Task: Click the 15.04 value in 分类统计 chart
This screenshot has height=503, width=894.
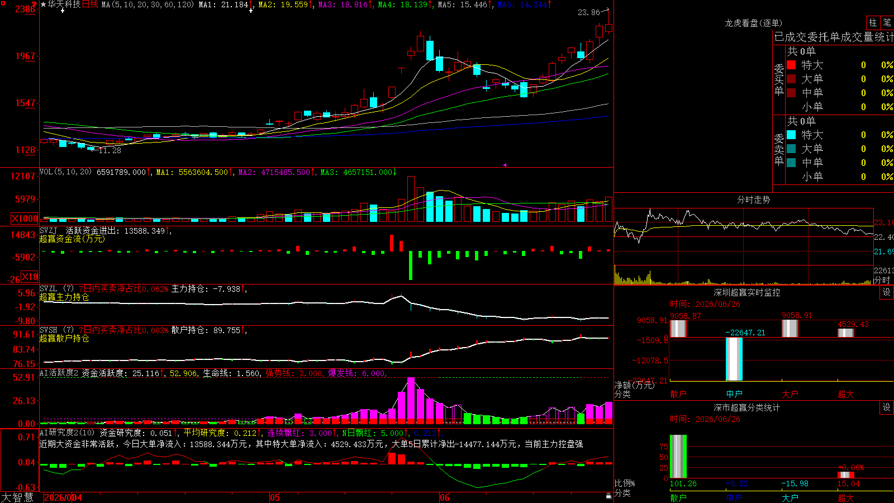Action: [x=849, y=483]
